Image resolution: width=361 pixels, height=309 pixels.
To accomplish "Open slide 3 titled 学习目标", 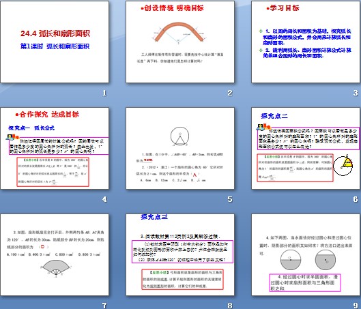I will point(306,42).
